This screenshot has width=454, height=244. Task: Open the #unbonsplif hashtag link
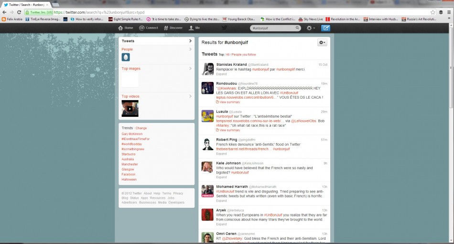285,69
